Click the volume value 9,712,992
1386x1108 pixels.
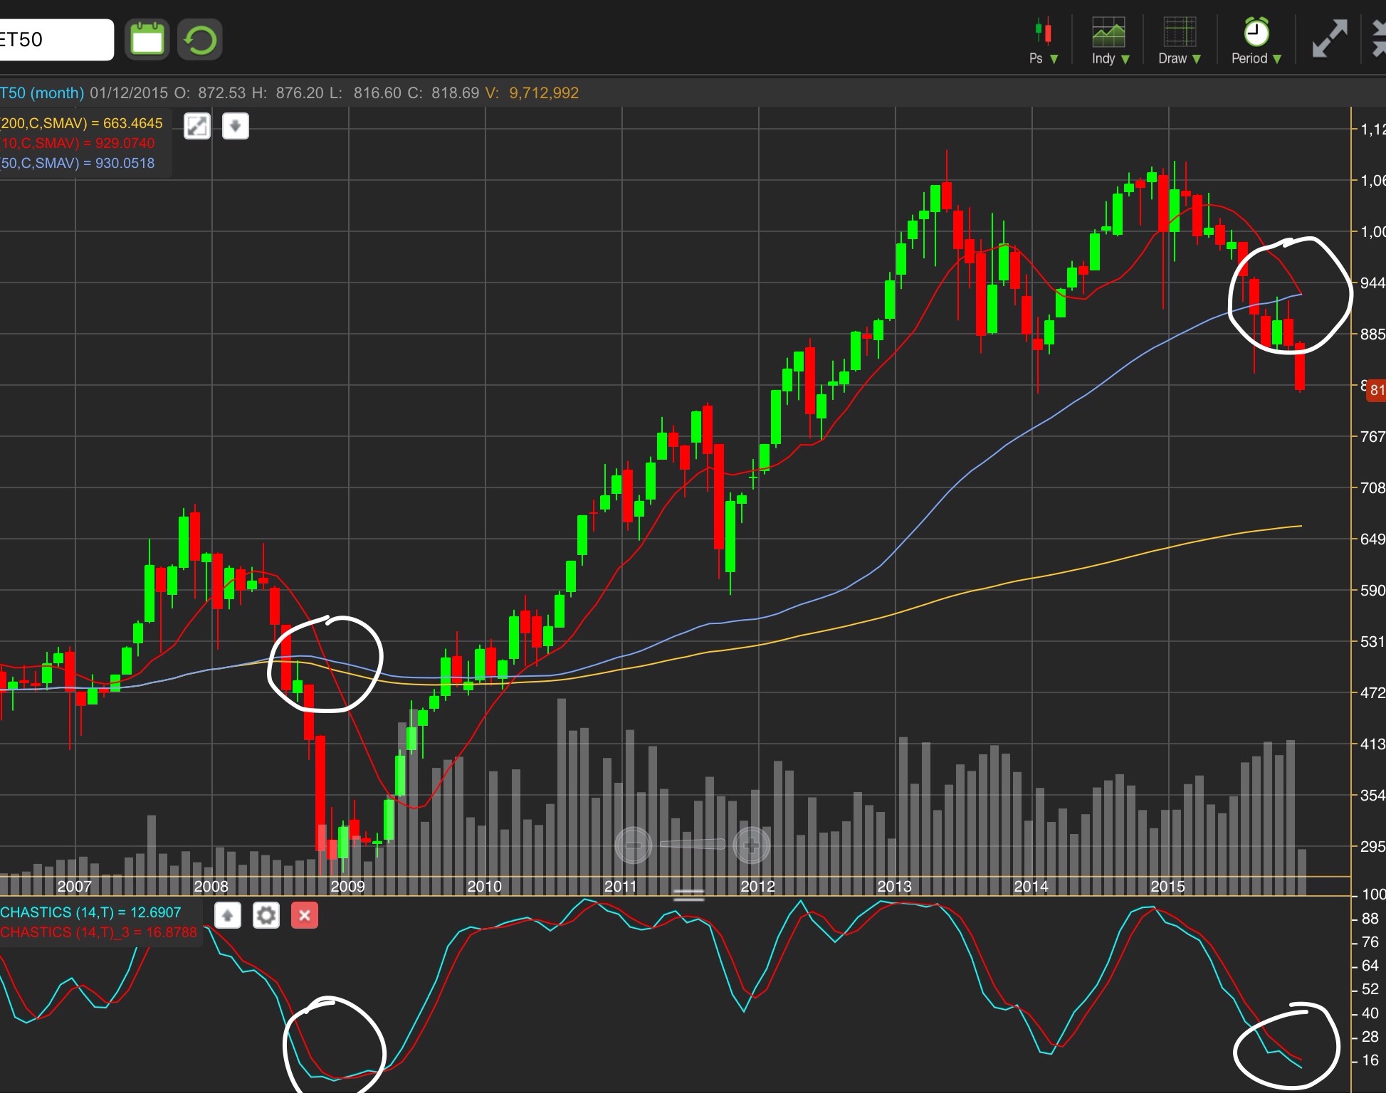tap(544, 93)
